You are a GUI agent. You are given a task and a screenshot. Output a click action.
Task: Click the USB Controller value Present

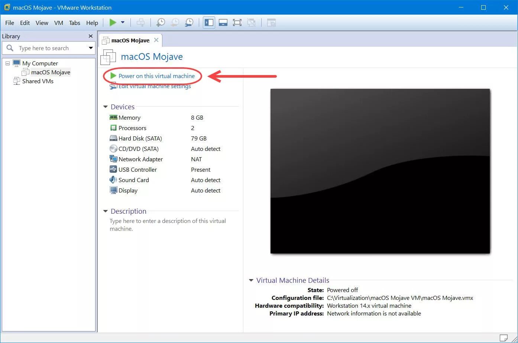click(201, 169)
